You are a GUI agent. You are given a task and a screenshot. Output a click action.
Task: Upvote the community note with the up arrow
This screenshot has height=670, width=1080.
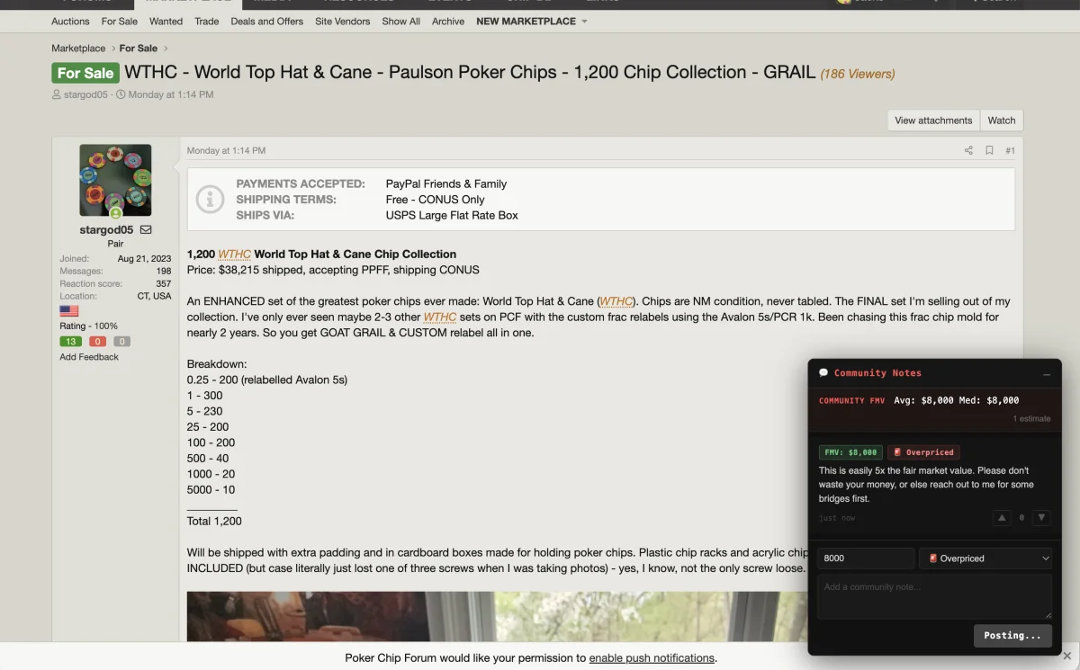click(x=1002, y=518)
